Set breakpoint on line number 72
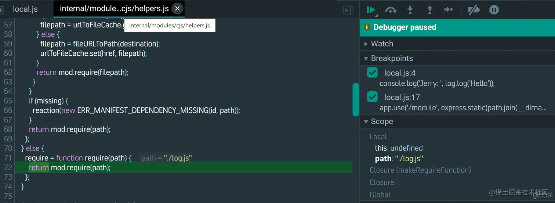This screenshot has width=555, height=203. (x=8, y=167)
